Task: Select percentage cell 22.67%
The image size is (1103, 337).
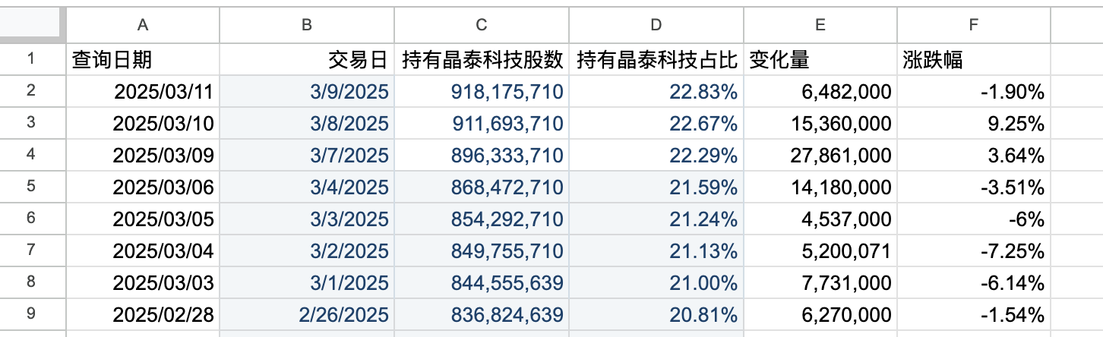Action: tap(656, 123)
